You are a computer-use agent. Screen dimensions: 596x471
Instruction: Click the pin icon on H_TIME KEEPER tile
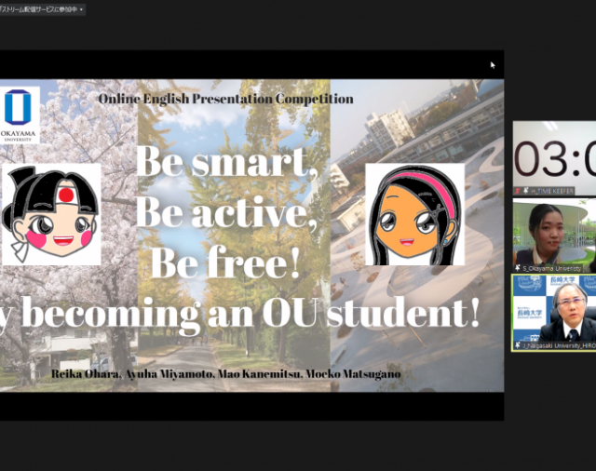tap(526, 191)
